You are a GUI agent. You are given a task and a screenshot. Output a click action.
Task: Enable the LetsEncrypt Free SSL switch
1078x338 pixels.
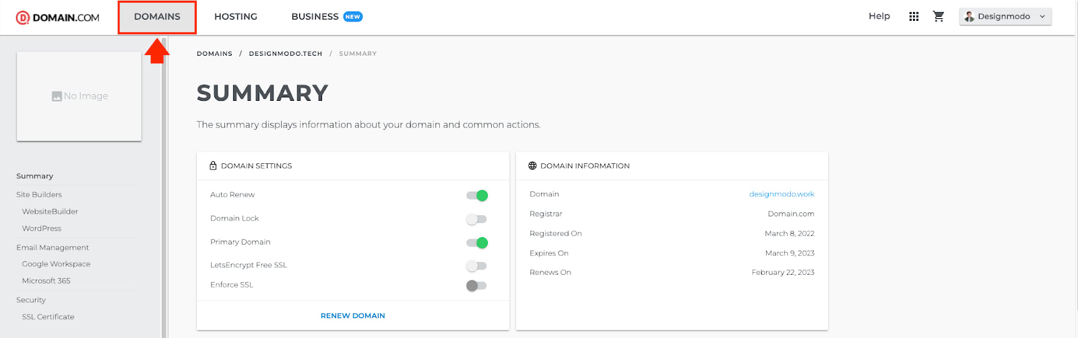pos(476,266)
